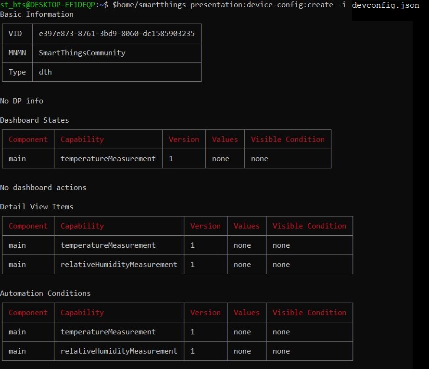Click the Automation Conditions heading

45,293
